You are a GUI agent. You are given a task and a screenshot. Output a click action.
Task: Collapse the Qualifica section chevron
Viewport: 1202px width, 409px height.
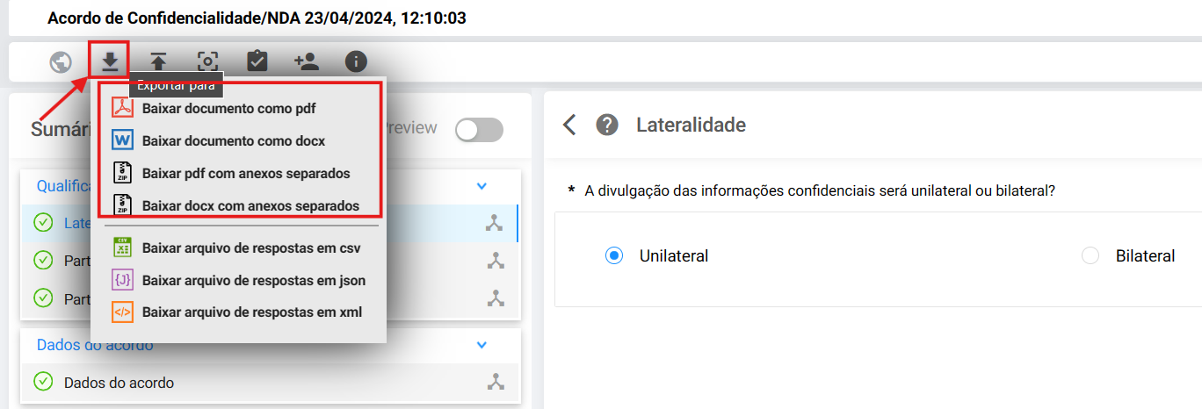point(482,186)
